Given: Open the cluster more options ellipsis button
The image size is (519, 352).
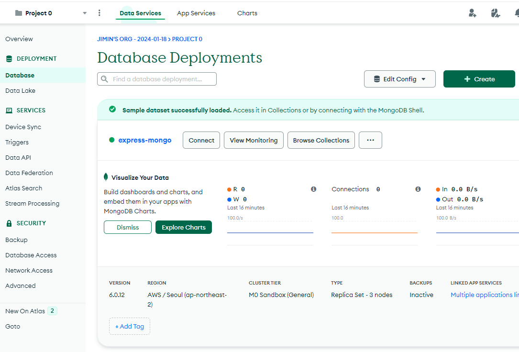Looking at the screenshot, I should tap(370, 140).
